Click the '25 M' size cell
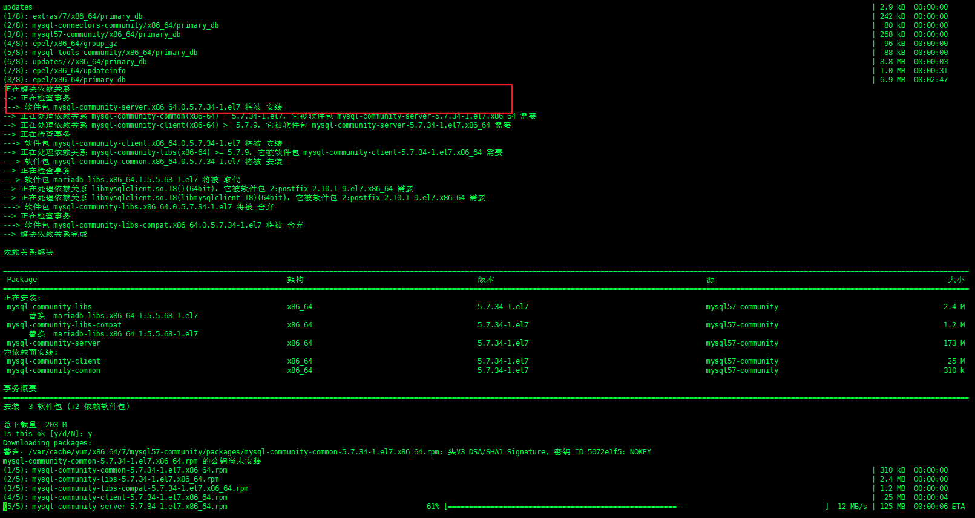975x518 pixels. [x=956, y=361]
